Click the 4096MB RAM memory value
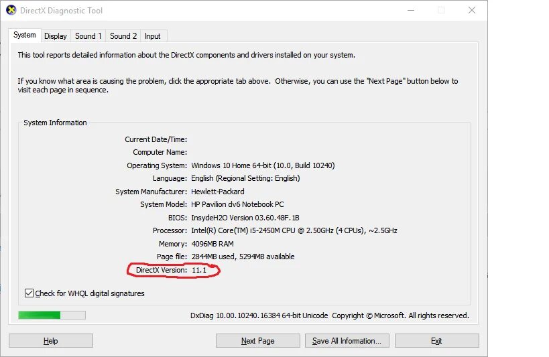Image resolution: width=549 pixels, height=357 pixels. [212, 244]
